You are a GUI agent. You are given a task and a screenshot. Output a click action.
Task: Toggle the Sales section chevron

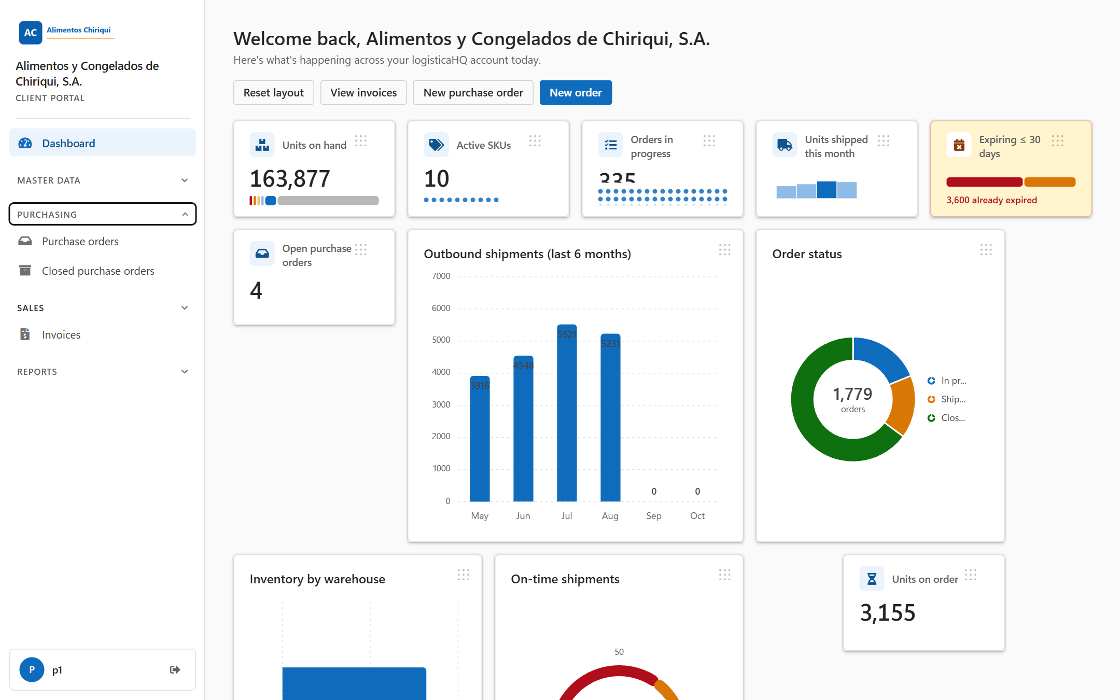click(x=185, y=308)
